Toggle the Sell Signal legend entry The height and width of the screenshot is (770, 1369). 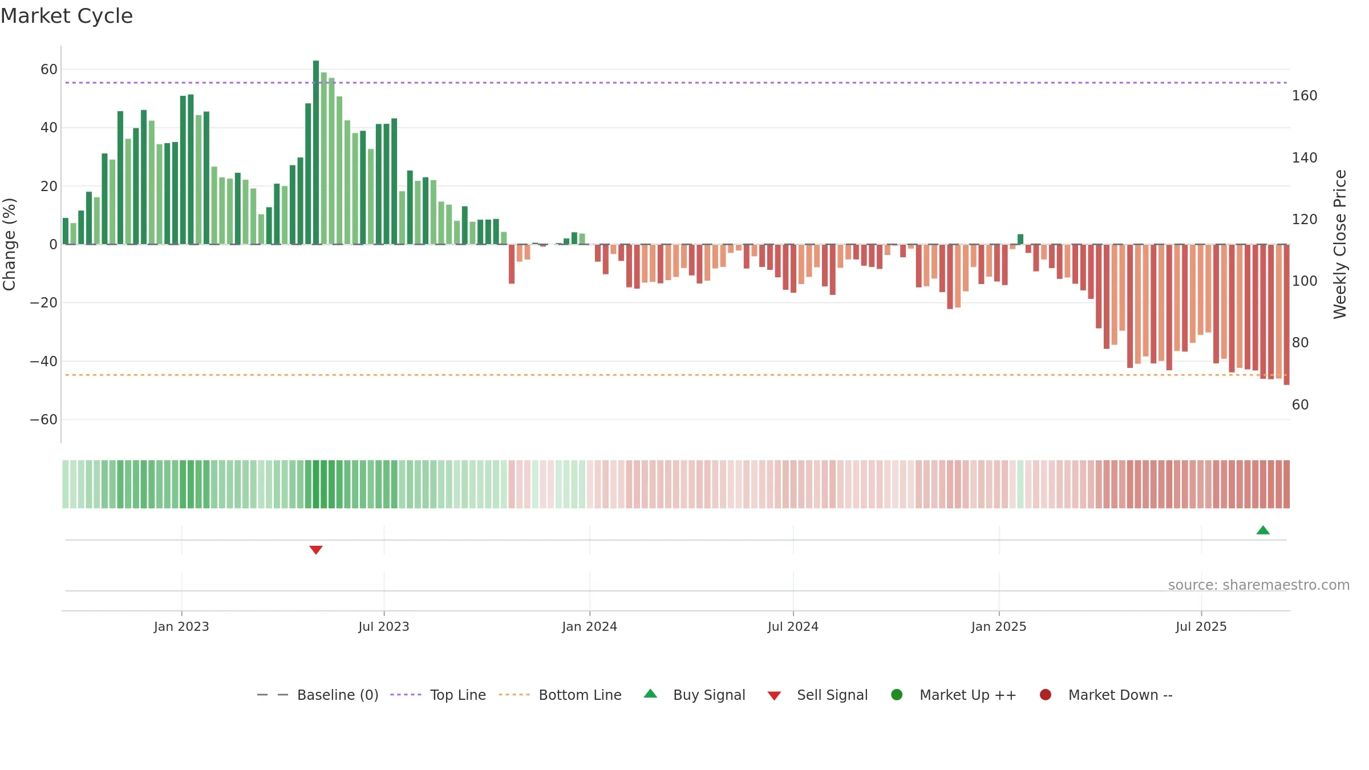click(817, 695)
